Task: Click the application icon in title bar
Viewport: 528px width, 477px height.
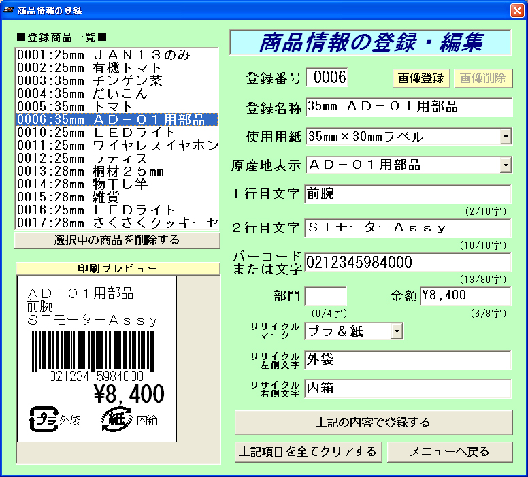Action: [x=8, y=10]
